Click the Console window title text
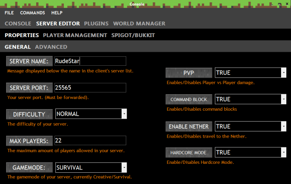The height and width of the screenshot is (184, 291). [x=137, y=4]
